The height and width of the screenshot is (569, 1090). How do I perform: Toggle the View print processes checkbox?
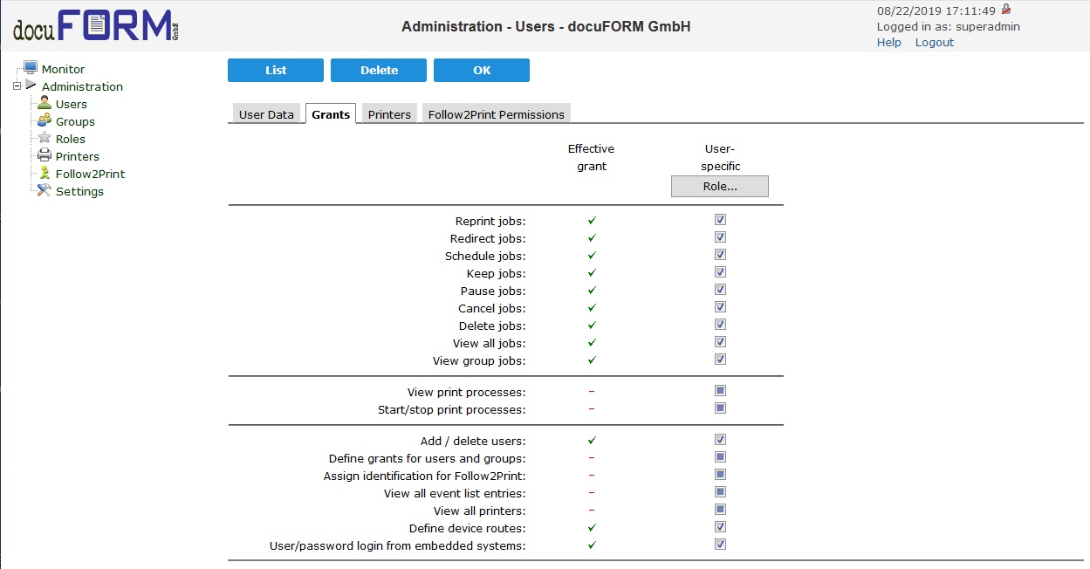[720, 391]
